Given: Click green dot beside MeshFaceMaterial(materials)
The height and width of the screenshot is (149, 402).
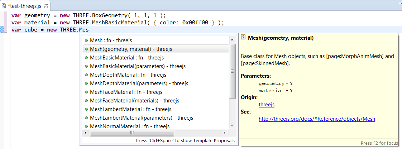Looking at the screenshot, I should pyautogui.click(x=86, y=101).
